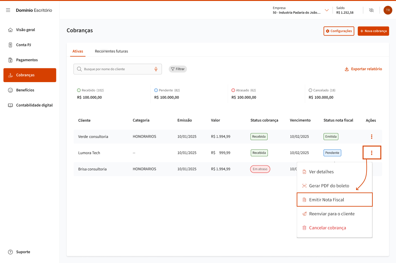Click the TR user avatar

(388, 10)
